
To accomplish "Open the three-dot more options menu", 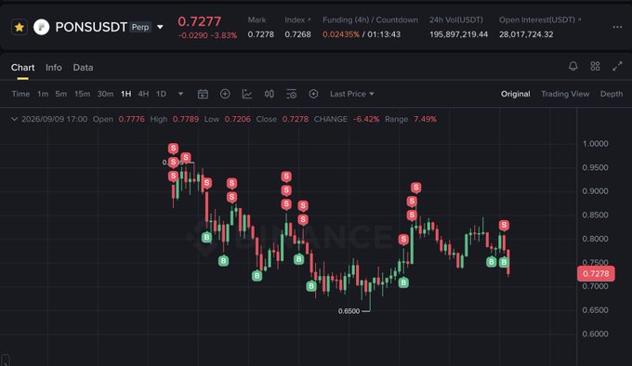I will pos(617,27).
